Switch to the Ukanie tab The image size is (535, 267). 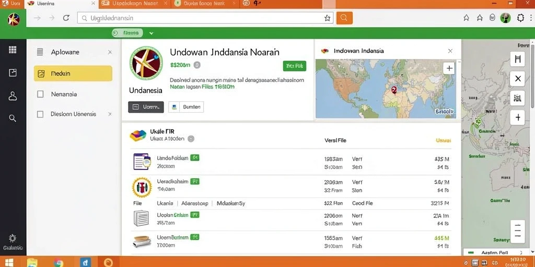165,203
